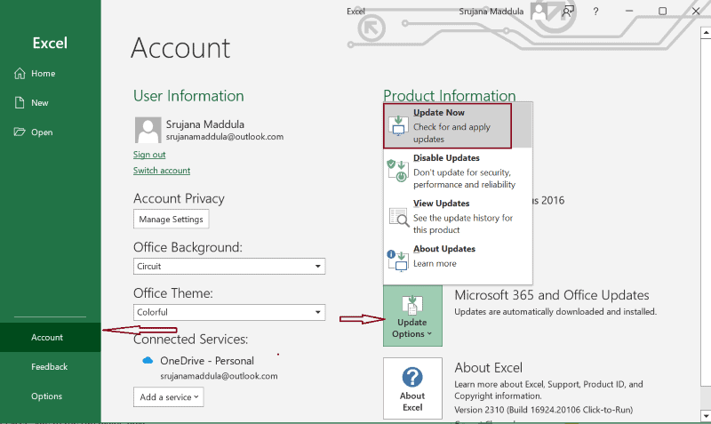The image size is (711, 424).
Task: Choose Disable Updates menu entry
Action: pyautogui.click(x=458, y=171)
